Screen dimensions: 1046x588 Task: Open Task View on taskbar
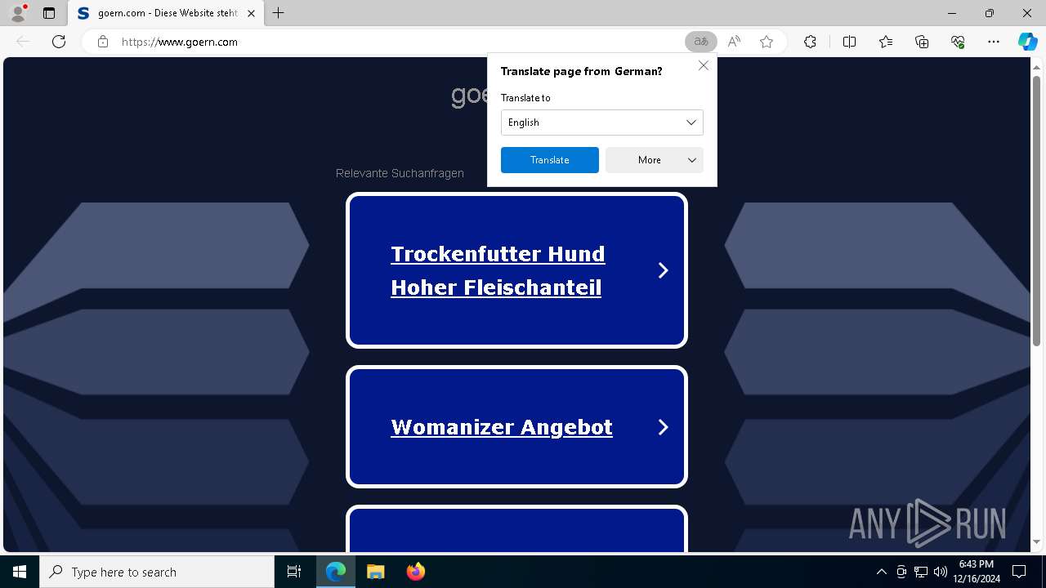(x=294, y=572)
